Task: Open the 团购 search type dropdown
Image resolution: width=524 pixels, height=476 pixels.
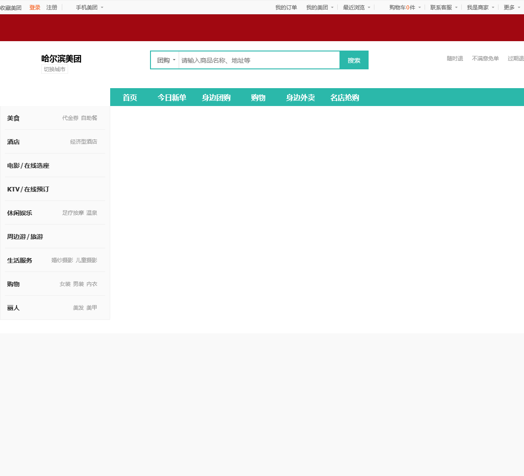Action: pyautogui.click(x=166, y=60)
